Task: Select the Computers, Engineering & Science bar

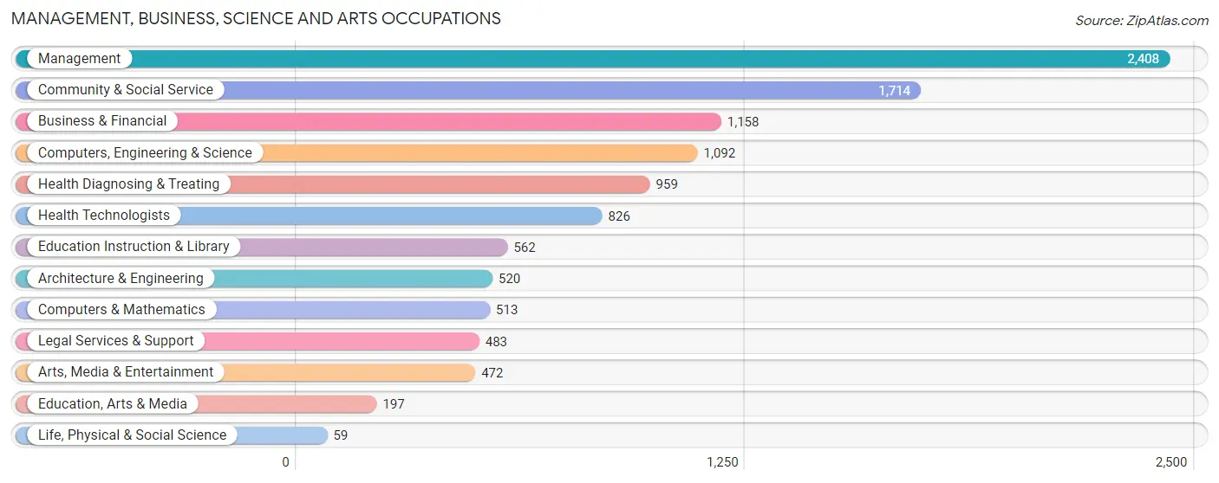Action: 356,153
